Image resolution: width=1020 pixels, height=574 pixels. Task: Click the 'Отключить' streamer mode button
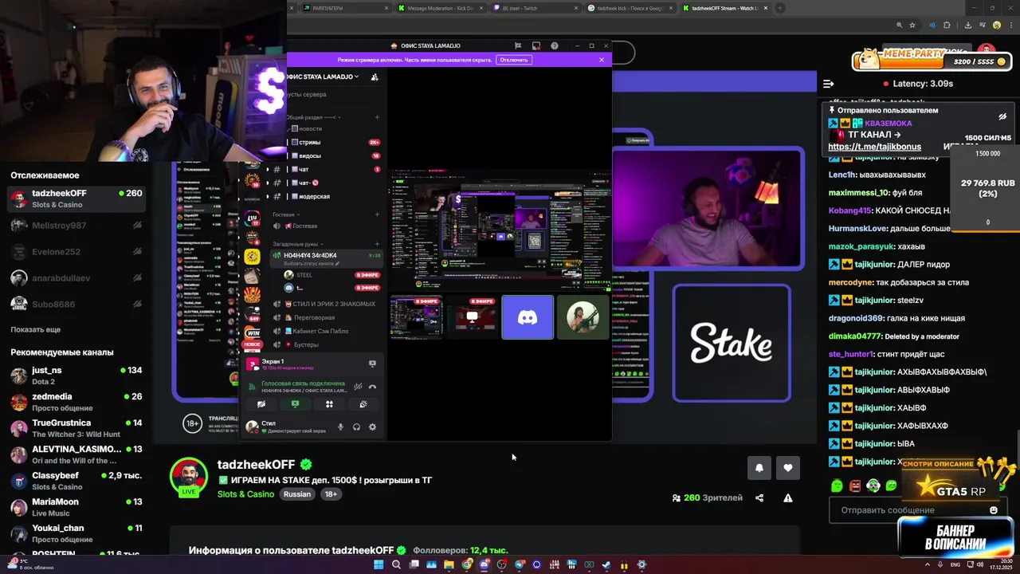click(514, 60)
